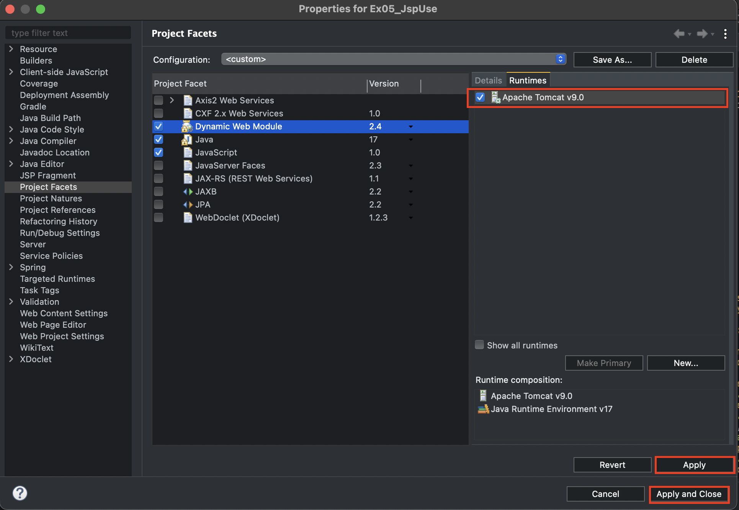Click the Make Primary button
This screenshot has width=739, height=510.
(604, 363)
